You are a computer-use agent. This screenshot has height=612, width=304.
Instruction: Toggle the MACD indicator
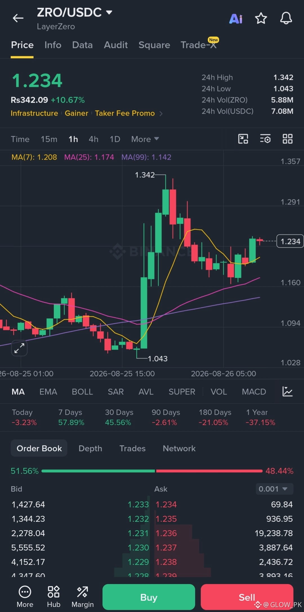(254, 391)
